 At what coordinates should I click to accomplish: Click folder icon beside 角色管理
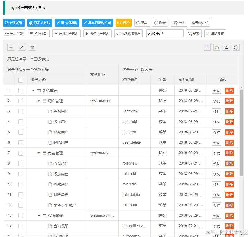click(45, 153)
